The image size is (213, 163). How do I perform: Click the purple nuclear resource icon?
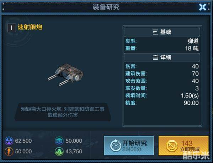coord(9,141)
